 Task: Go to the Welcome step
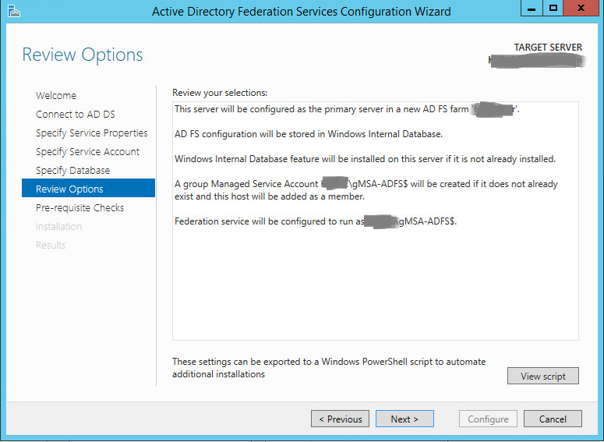click(56, 95)
